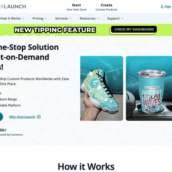Open the Pricing menu
This screenshot has width=172, height=172.
(38, 18)
